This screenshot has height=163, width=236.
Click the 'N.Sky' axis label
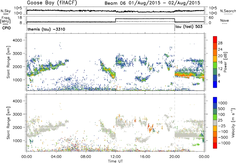(x=6, y=11)
